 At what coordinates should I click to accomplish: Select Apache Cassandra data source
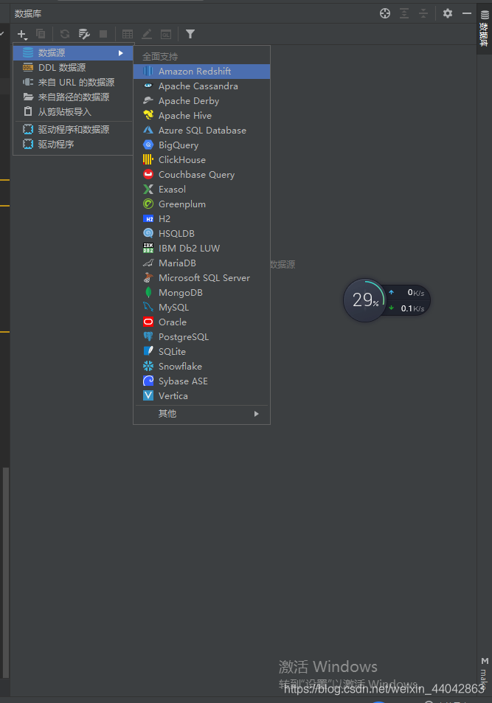pos(202,86)
